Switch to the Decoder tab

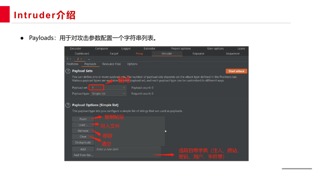[x=75, y=48]
